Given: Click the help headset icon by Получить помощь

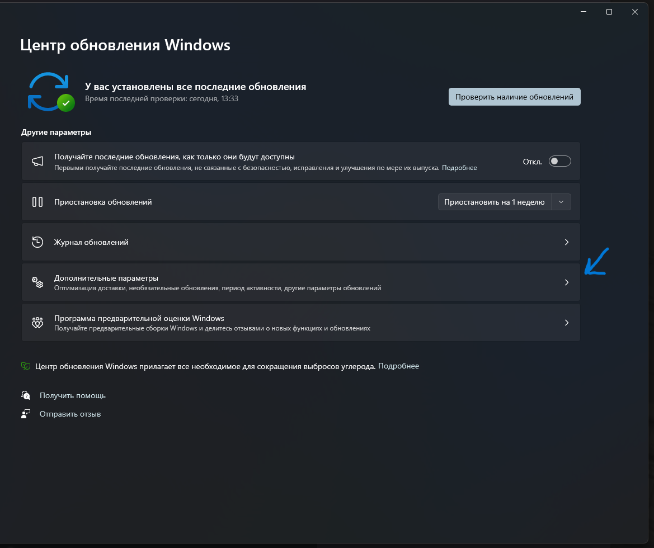Looking at the screenshot, I should pyautogui.click(x=26, y=395).
